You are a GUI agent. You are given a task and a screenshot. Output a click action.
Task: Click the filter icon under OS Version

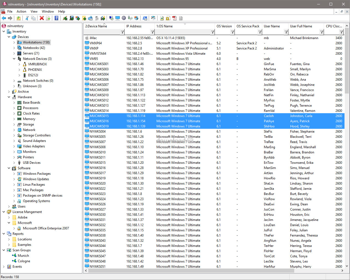(232, 32)
